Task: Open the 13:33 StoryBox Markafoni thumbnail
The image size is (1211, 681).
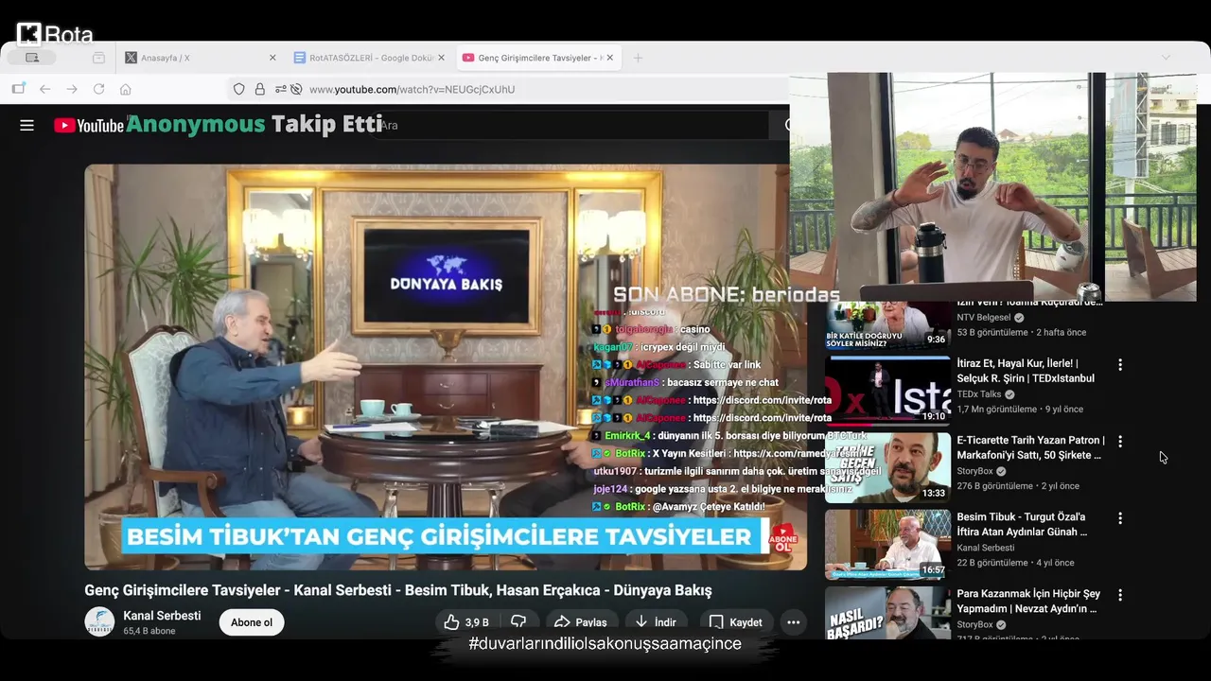Action: click(x=887, y=467)
